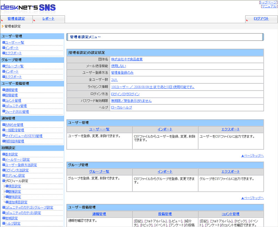
Task: Open 通報管理 in main ユーザー投稿管理 table
Action: [x=99, y=214]
